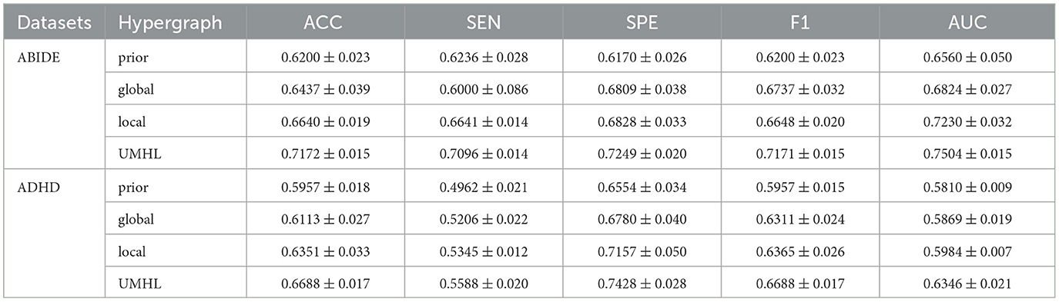Click the ADHD dataset cell

[35, 187]
